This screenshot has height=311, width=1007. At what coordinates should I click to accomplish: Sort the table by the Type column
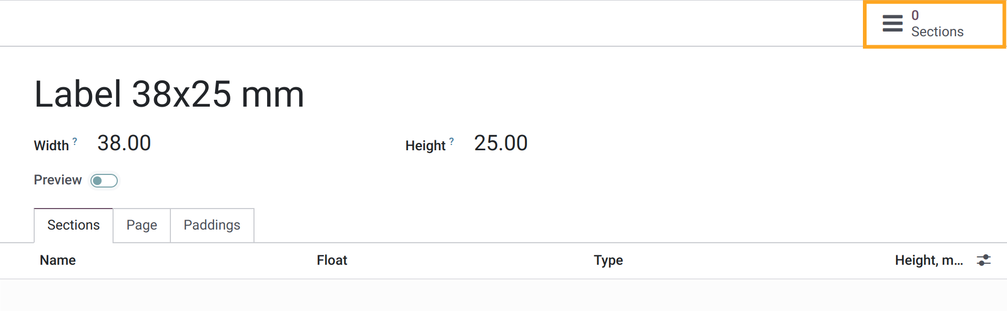tap(608, 260)
